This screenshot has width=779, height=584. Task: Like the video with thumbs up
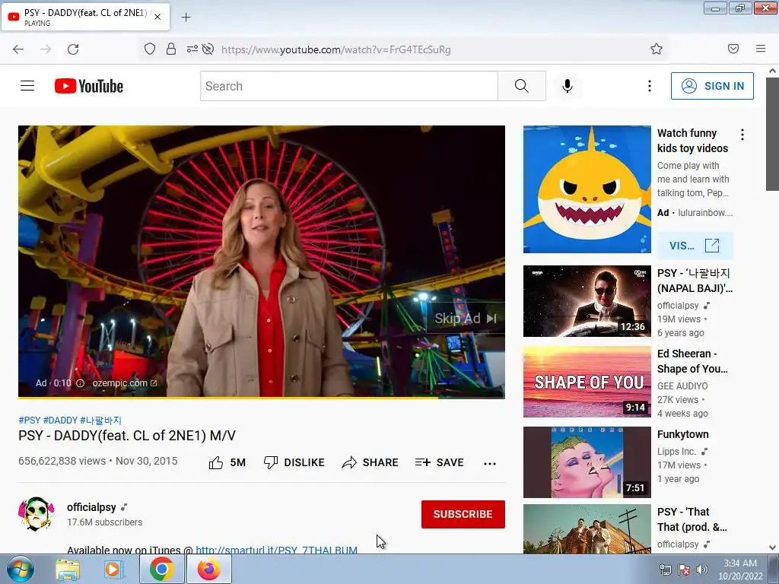click(x=227, y=463)
